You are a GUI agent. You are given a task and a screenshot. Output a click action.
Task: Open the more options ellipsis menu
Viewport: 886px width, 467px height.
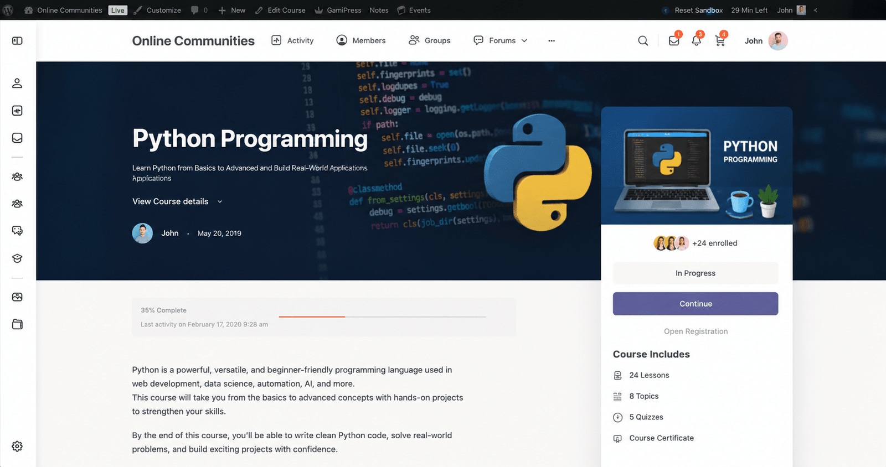[x=552, y=40]
